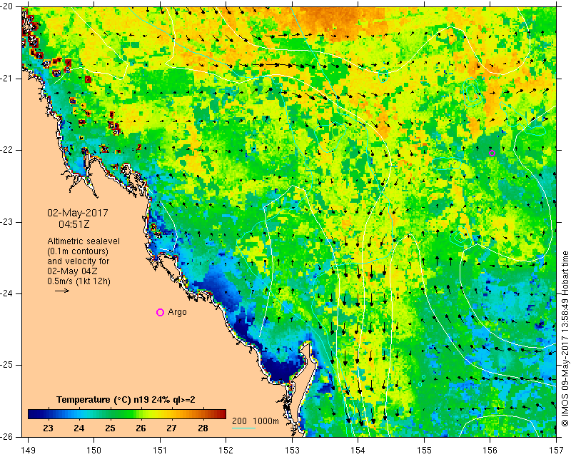Click latitude axis label -24
571x457 pixels.
tap(6, 293)
